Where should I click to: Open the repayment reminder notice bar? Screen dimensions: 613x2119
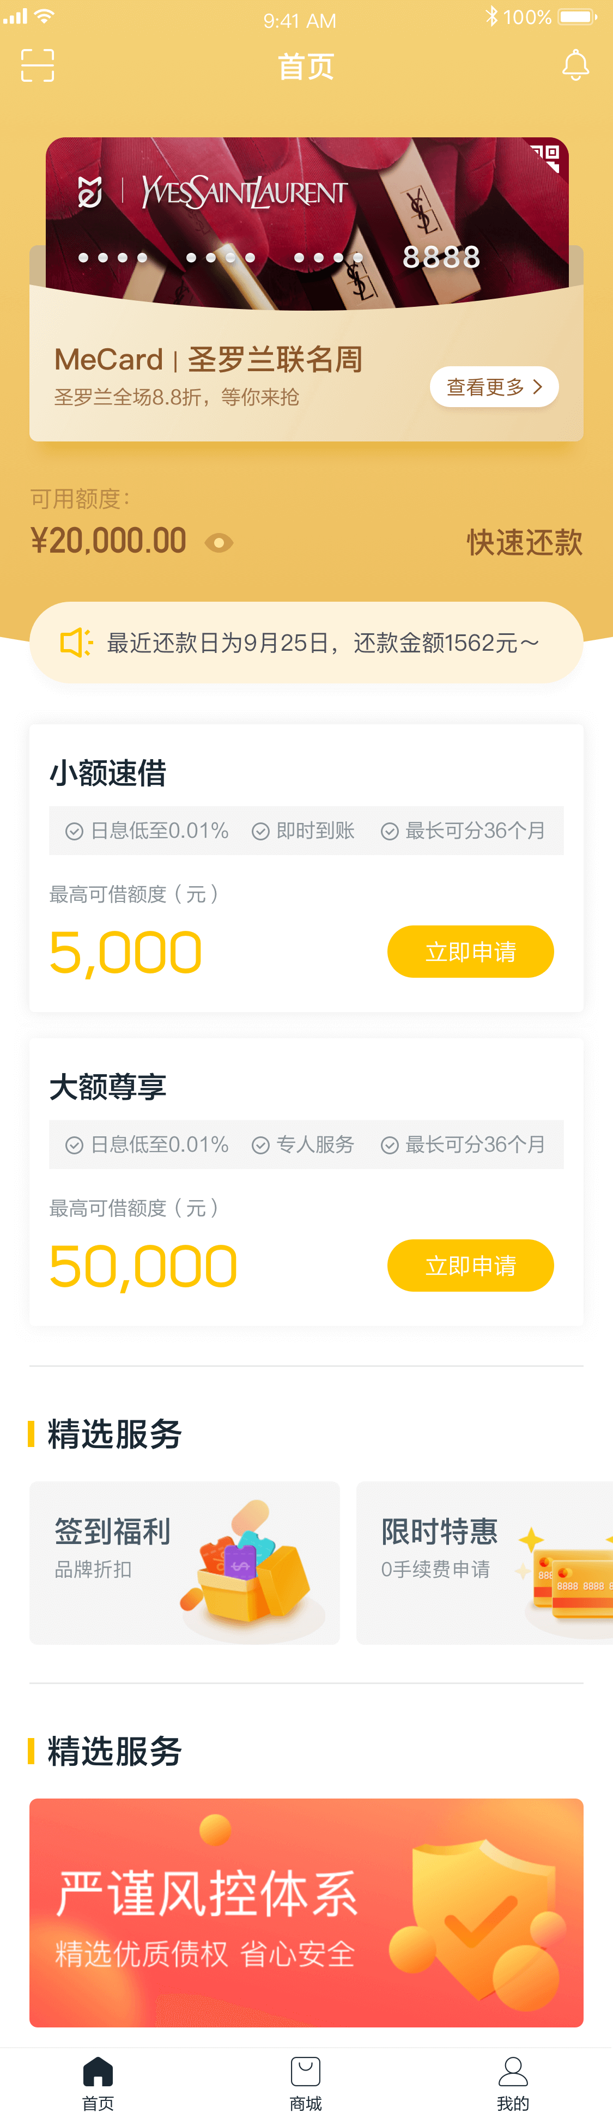pyautogui.click(x=306, y=643)
